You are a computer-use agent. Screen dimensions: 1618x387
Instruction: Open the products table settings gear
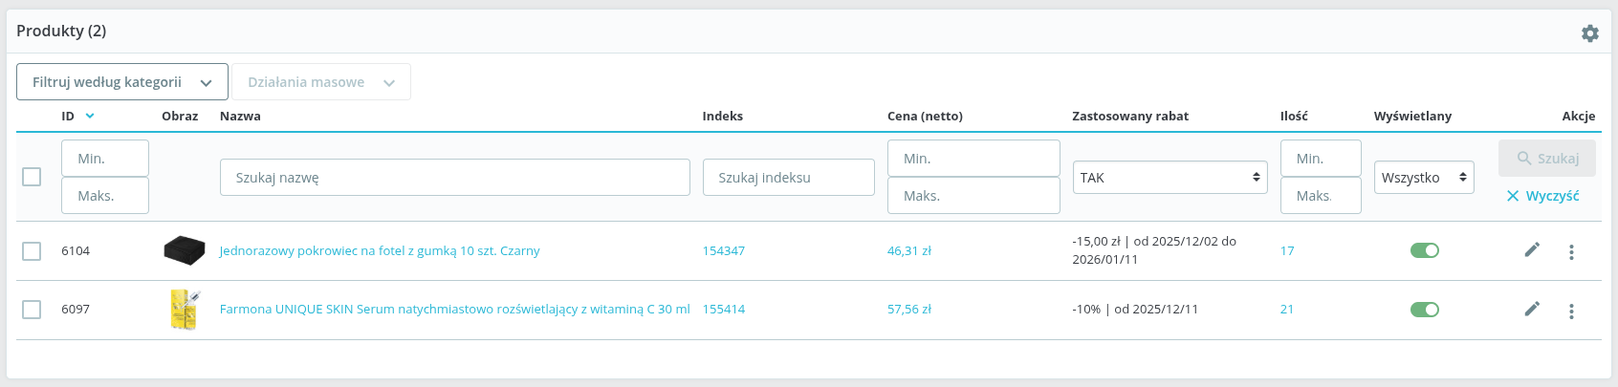1589,33
